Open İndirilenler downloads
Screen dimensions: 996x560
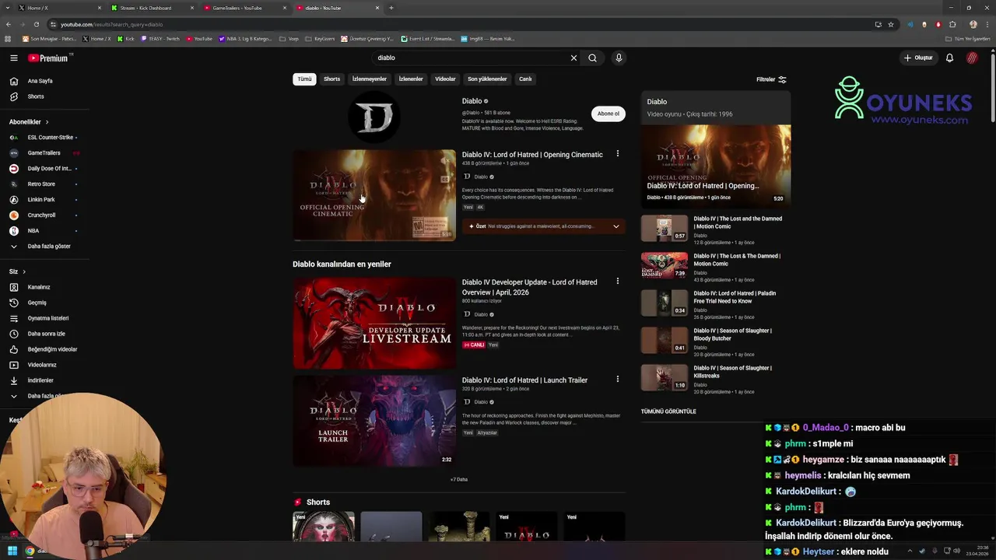pos(40,380)
